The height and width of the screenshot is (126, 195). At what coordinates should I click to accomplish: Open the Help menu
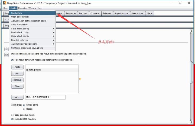pos(40,8)
